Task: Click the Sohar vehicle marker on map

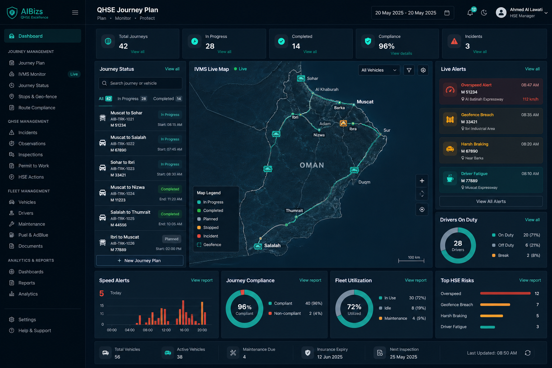Action: pos(301,78)
